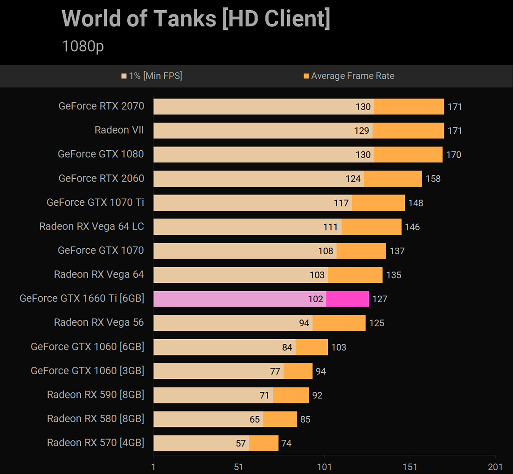The image size is (513, 474).
Task: Click the "1080p" resolution subtitle
Action: (83, 46)
